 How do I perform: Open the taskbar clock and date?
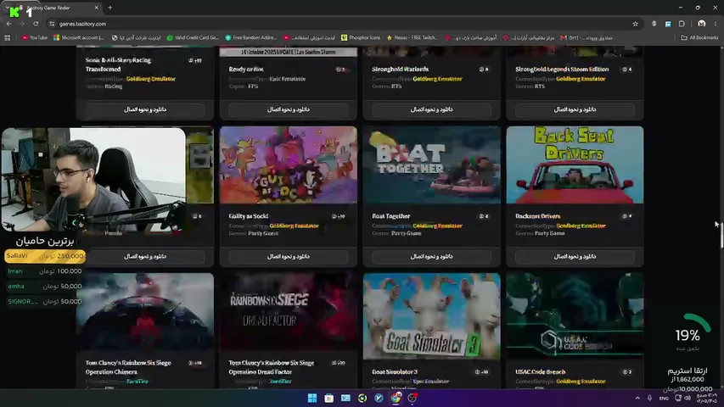coord(706,399)
